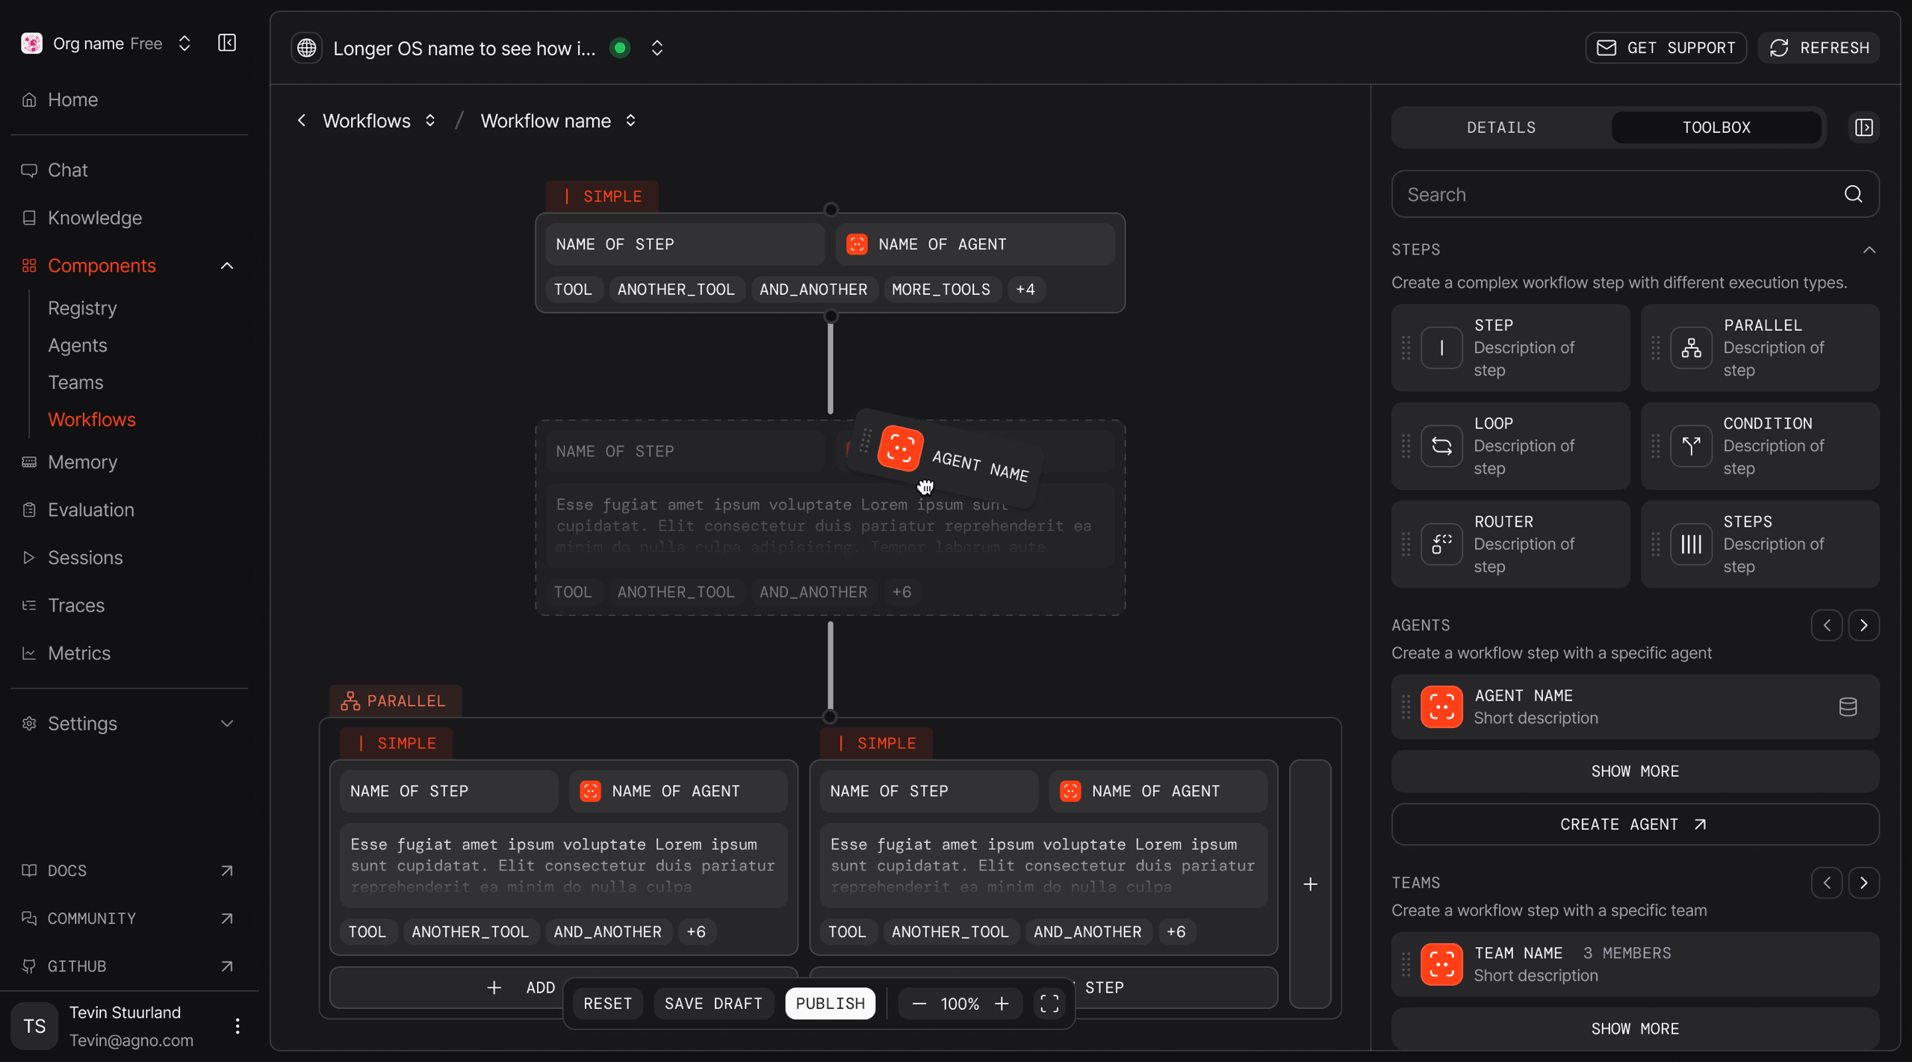Click database icon on AGENT NAME card

tap(1848, 707)
